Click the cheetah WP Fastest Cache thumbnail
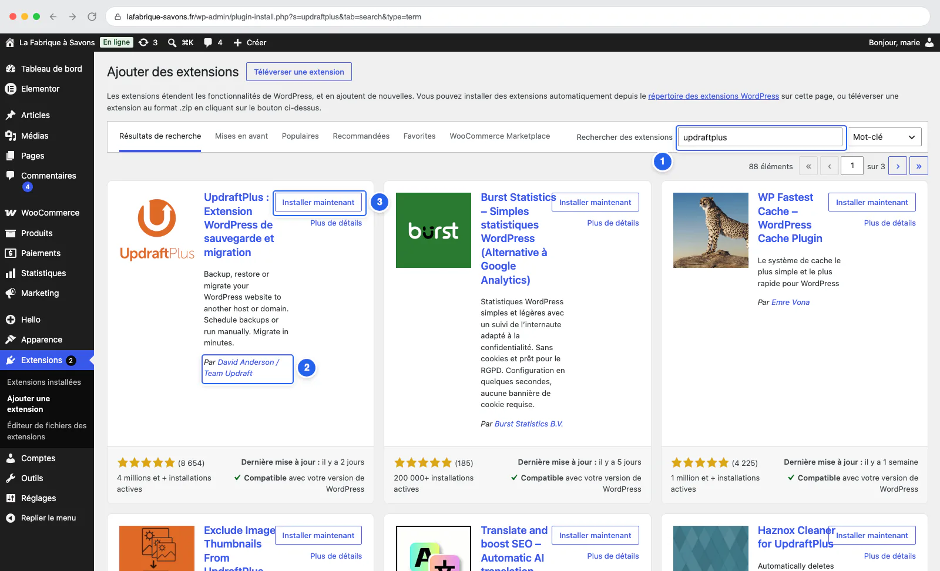Viewport: 940px width, 571px height. (711, 230)
